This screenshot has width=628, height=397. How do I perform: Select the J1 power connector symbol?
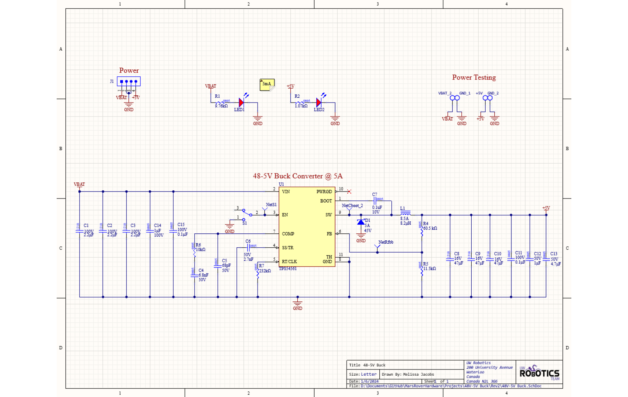point(129,81)
